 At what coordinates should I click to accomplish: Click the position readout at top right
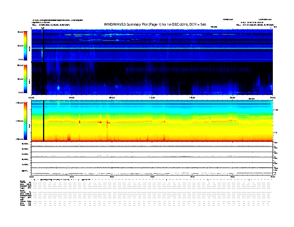click(255, 25)
